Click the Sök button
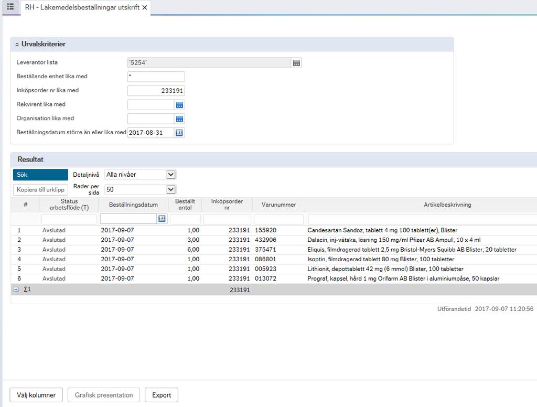This screenshot has width=537, height=407. [x=40, y=175]
